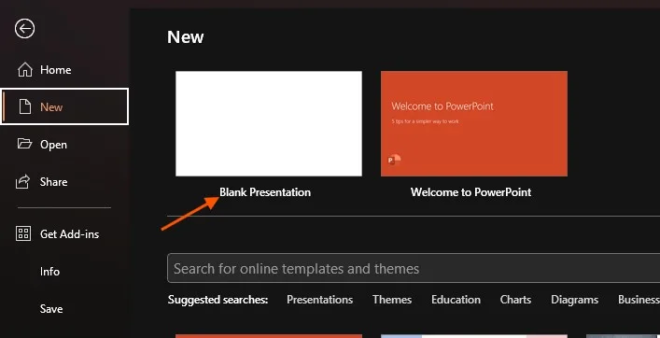Select the Save menu entry
This screenshot has width=660, height=338.
tap(51, 309)
